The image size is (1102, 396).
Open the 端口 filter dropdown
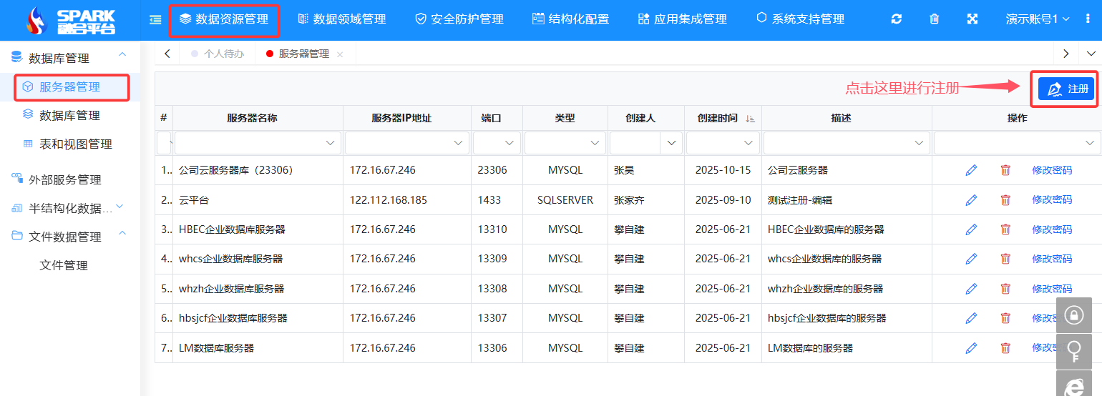pos(509,143)
